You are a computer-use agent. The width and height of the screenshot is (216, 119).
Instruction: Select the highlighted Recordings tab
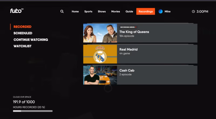point(146,11)
